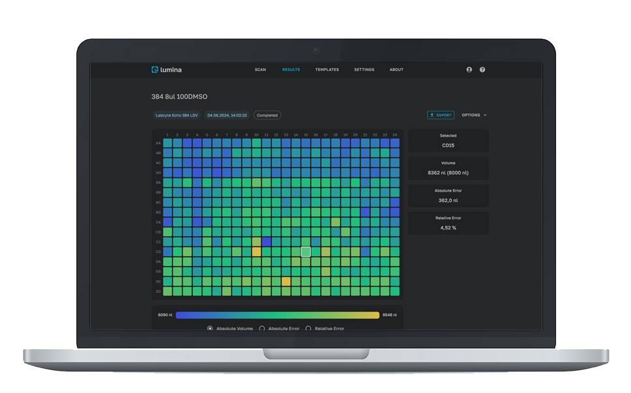This screenshot has width=631, height=393.
Task: Pick the yellow well in row DC, column 13
Action: (286, 282)
